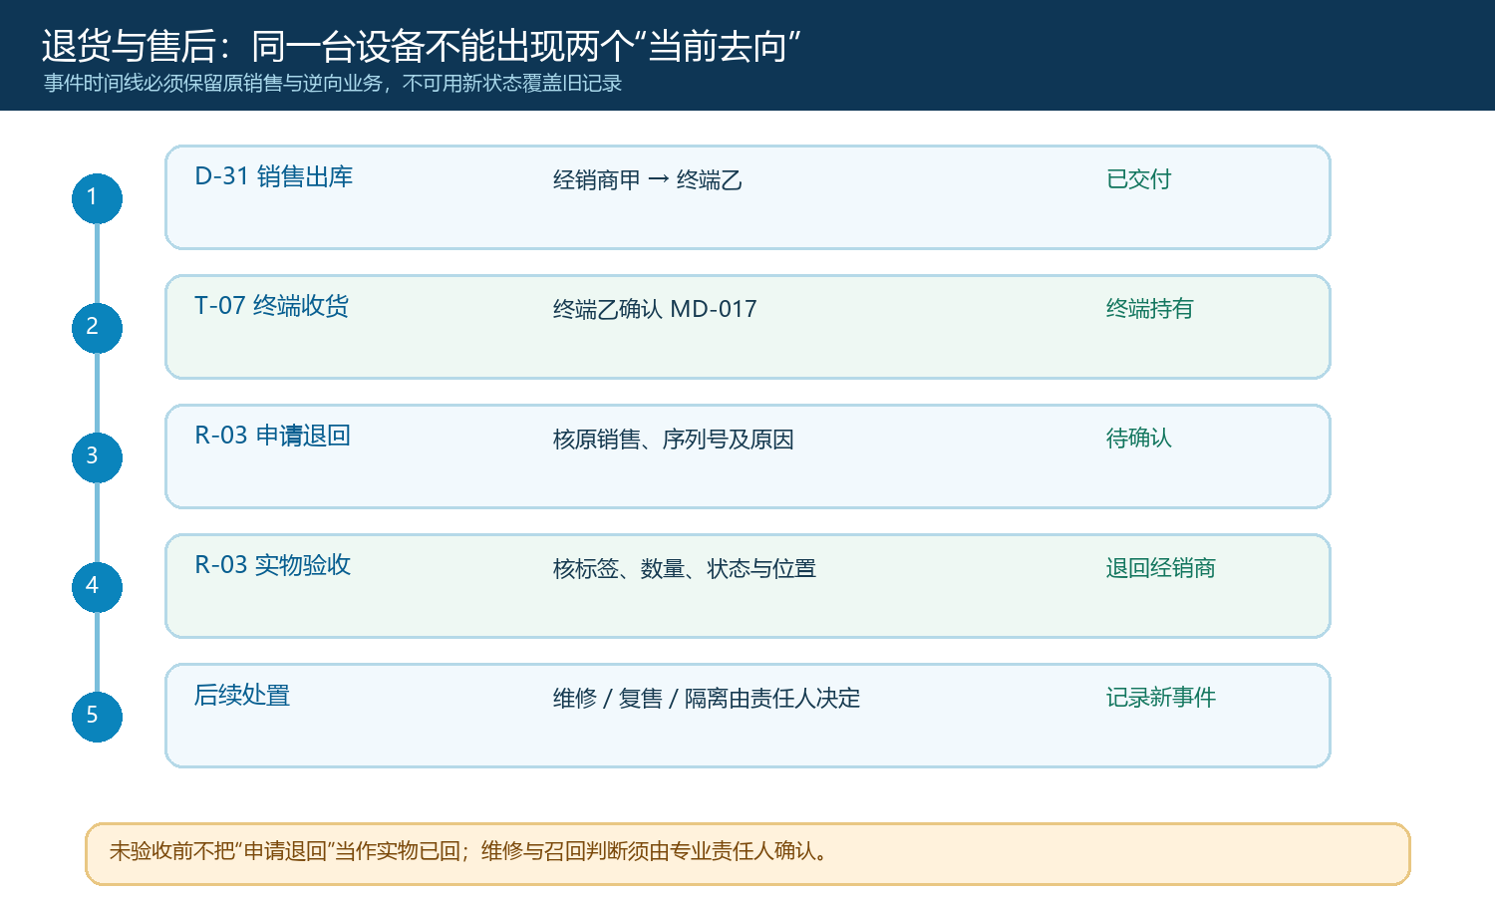The height and width of the screenshot is (897, 1495).
Task: Select the "R-03 实物验收" heading
Action: [273, 566]
